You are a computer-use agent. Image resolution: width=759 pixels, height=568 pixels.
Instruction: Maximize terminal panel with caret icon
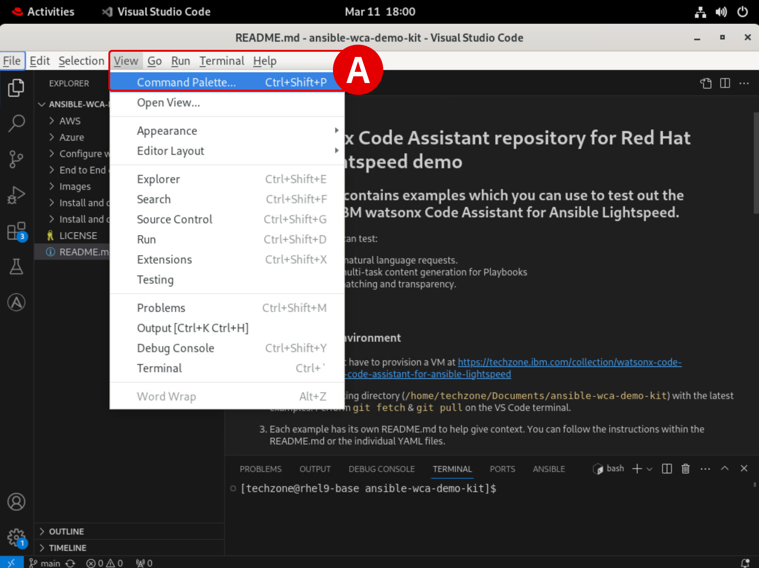click(724, 469)
